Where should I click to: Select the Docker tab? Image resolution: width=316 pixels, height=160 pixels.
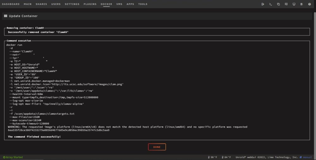coord(106,4)
